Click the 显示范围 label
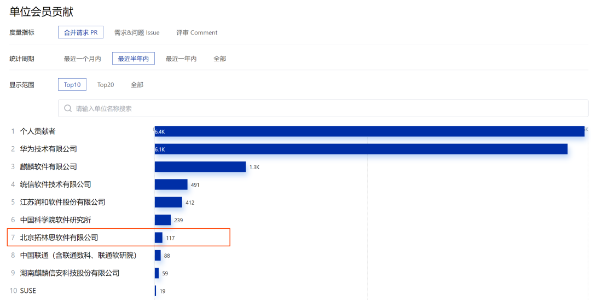The image size is (591, 300). tap(22, 84)
